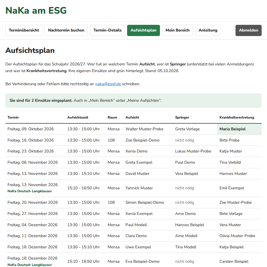Click Clara Demo supervisor name
Screen dimensions: 267x267
(x=136, y=236)
